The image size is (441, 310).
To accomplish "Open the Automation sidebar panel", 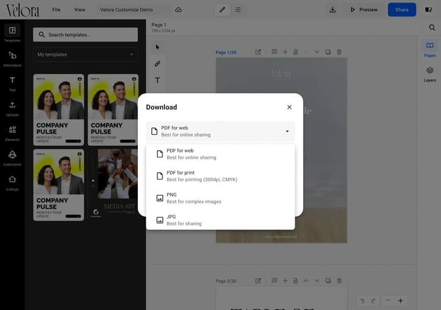I will (12, 158).
